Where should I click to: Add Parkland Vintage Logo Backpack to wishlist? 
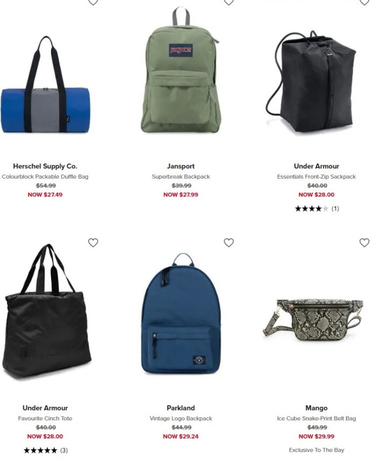pyautogui.click(x=229, y=243)
